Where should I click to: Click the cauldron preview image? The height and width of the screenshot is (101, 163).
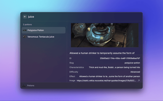pos(105,35)
